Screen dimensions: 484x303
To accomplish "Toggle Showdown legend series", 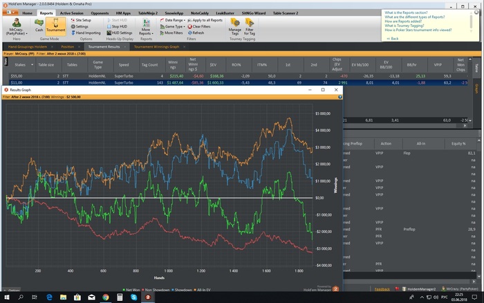I will (x=182, y=290).
